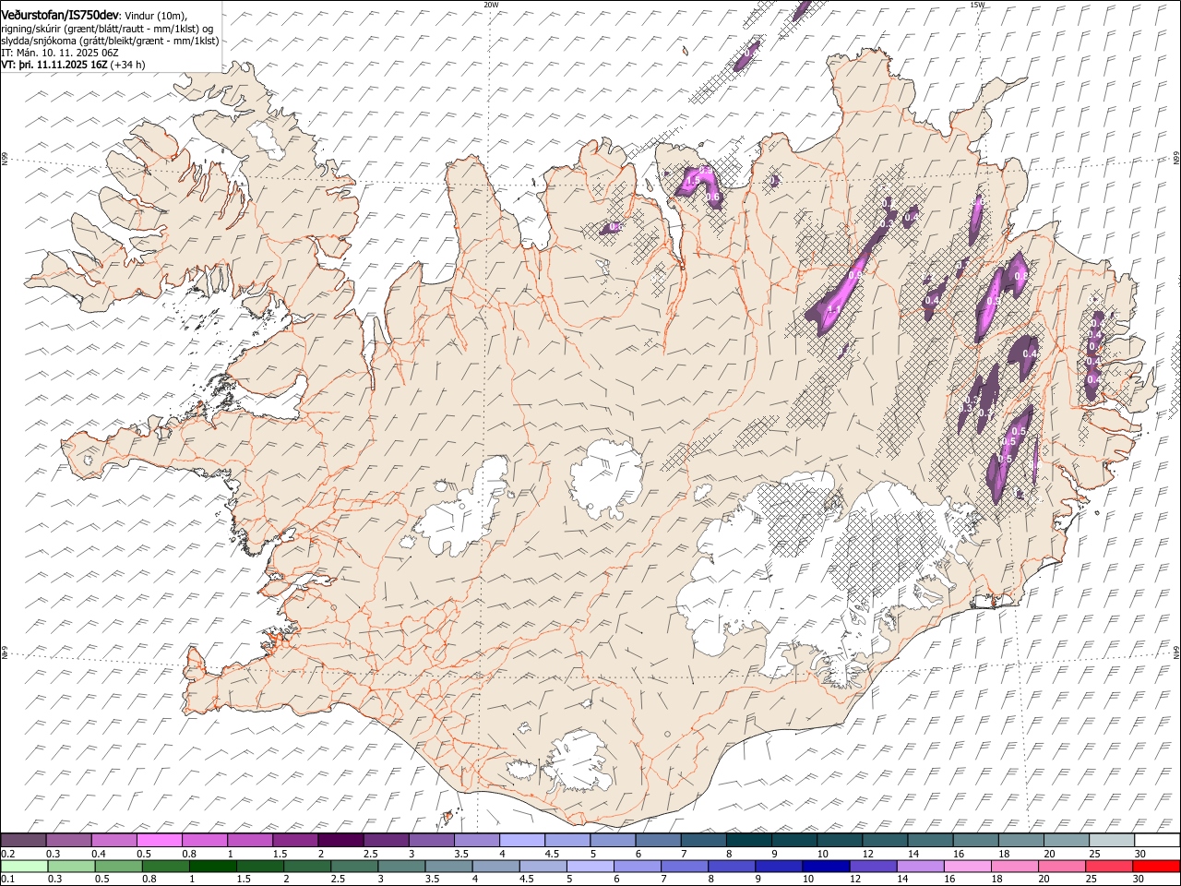Viewport: 1181px width, 886px height.
Task: Select the slate blue swatch labeled 6 in snow legend
Action: 658,841
